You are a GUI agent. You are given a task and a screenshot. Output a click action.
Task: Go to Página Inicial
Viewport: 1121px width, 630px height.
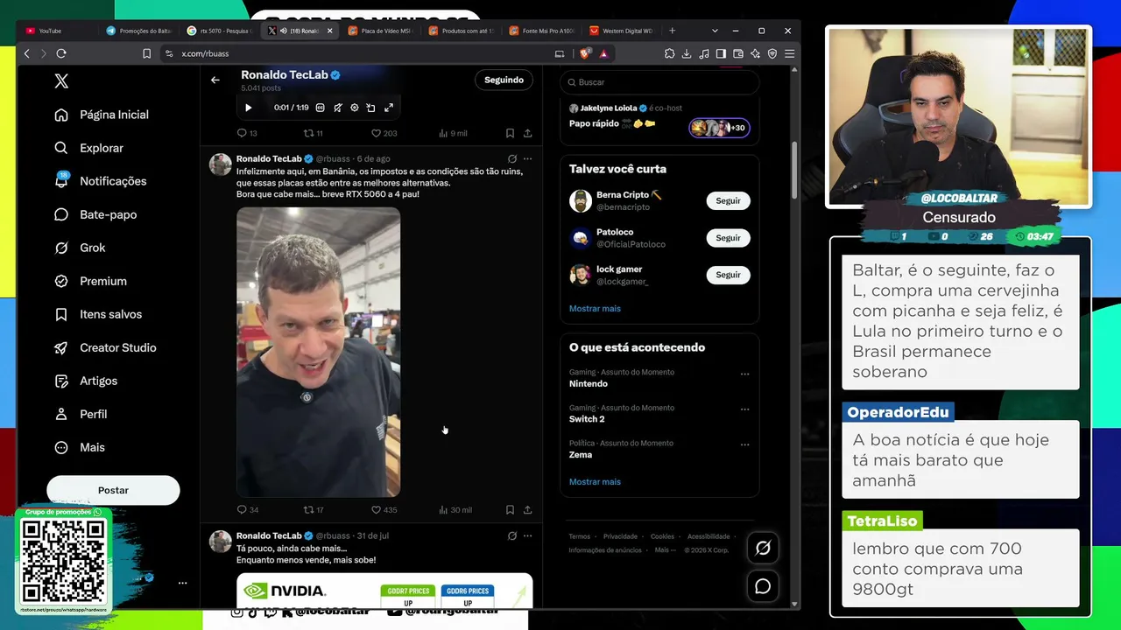102,115
